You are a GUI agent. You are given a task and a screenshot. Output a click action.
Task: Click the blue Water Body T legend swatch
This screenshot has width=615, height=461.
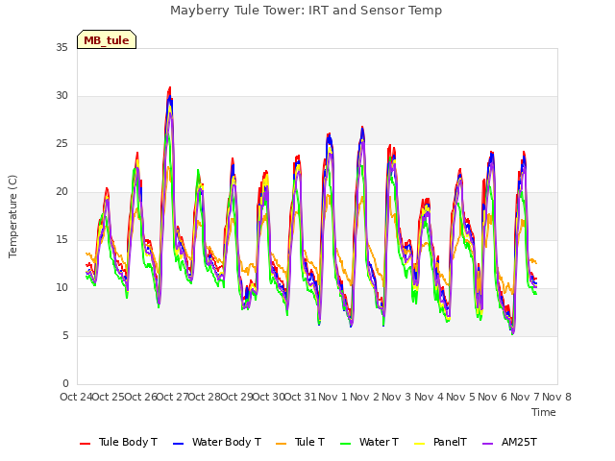[x=179, y=444]
